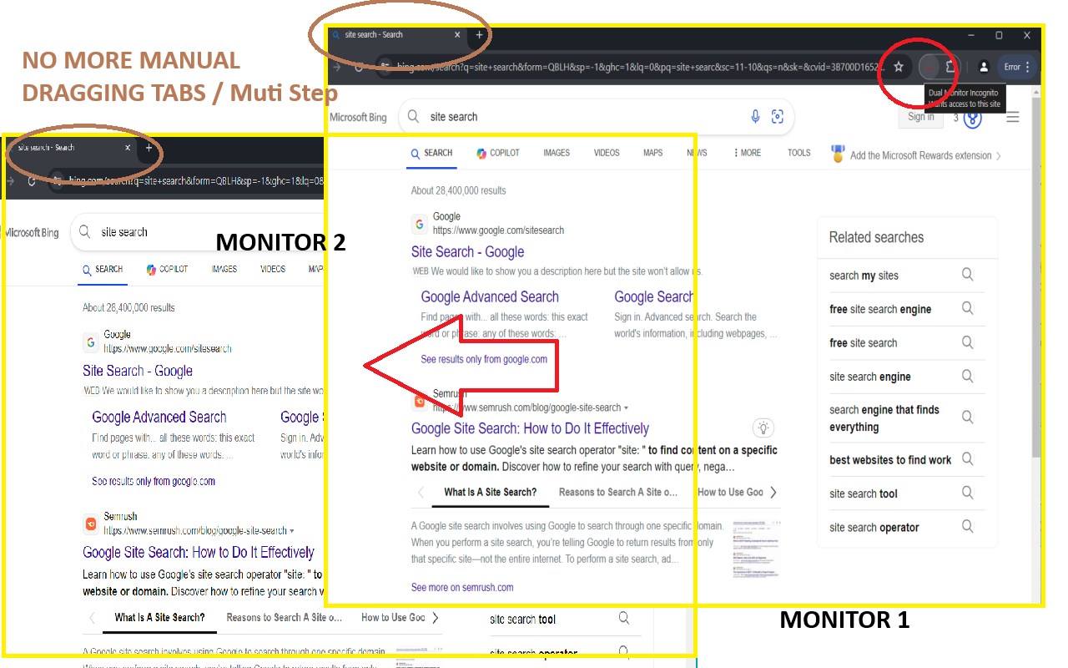Select the SEARCH tab on Monitor 1
Screen dimensions: 1068x668
tap(431, 154)
